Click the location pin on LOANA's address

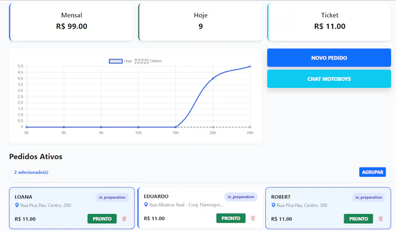pos(17,205)
